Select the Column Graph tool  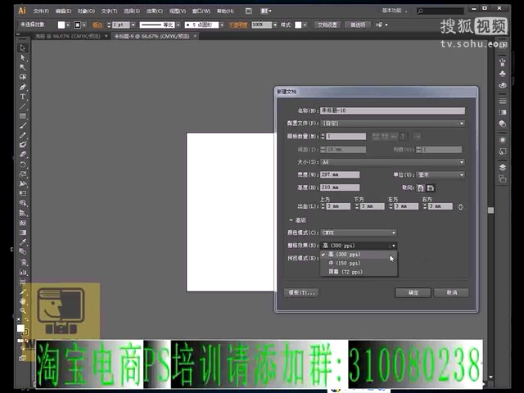(23, 272)
